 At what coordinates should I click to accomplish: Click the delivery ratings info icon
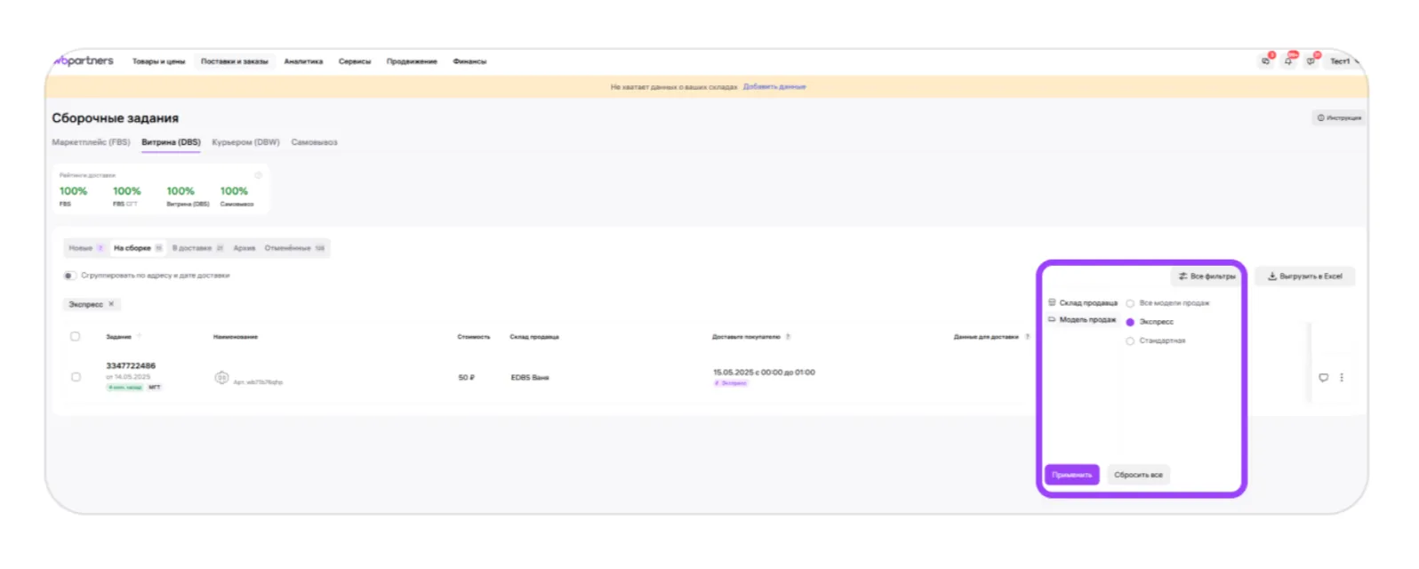[x=259, y=175]
